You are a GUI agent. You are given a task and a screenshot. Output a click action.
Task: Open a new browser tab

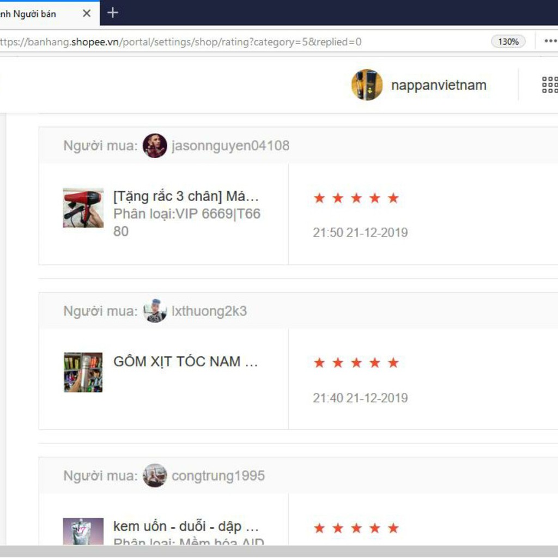(113, 13)
